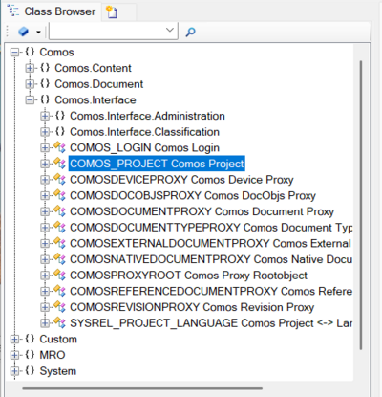Expand Comos.Interface.Classification
The height and width of the screenshot is (397, 382).
point(45,132)
